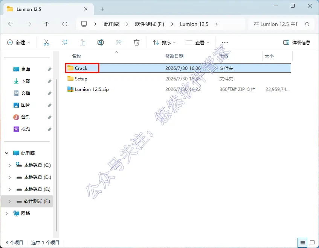Click 此电脑 breadcrumb in address bar
319x248 pixels.
(x=111, y=24)
